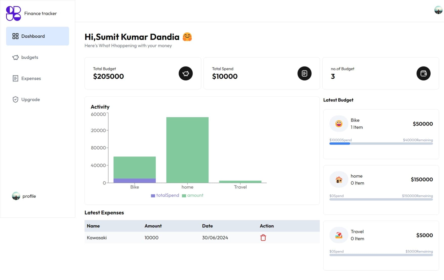Click the no.of Budget wallet icon
The height and width of the screenshot is (280, 444).
[x=423, y=74]
